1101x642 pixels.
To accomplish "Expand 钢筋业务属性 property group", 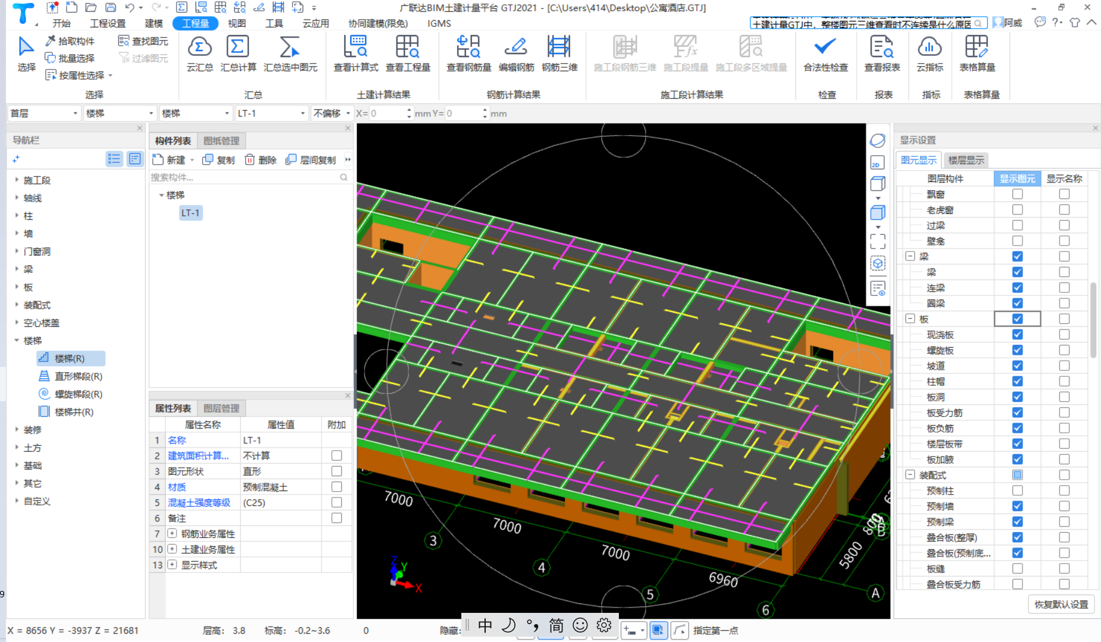I will (172, 533).
